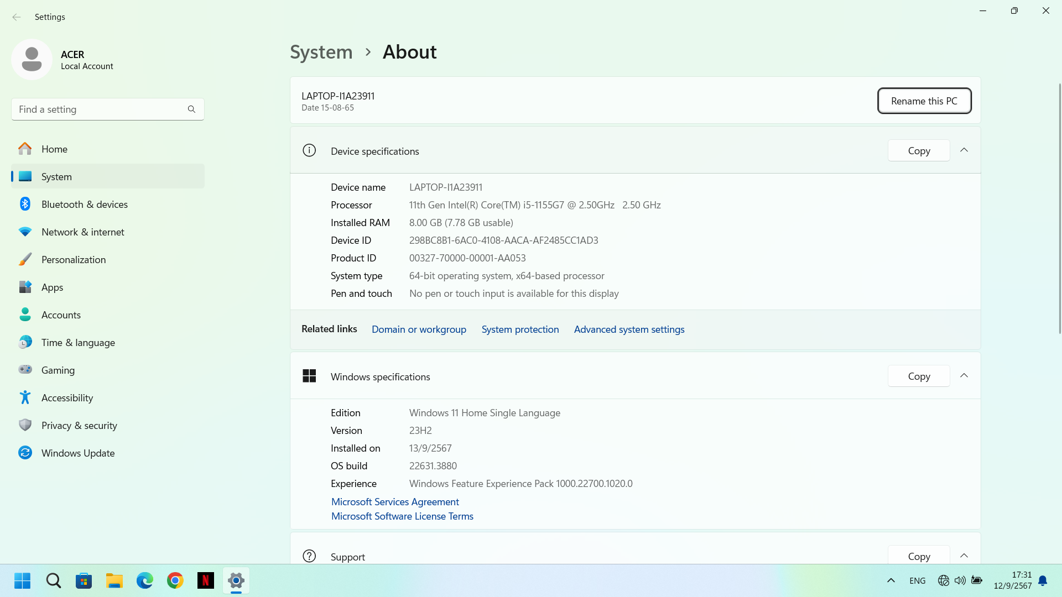Open the Windows Update sync icon

[25, 453]
